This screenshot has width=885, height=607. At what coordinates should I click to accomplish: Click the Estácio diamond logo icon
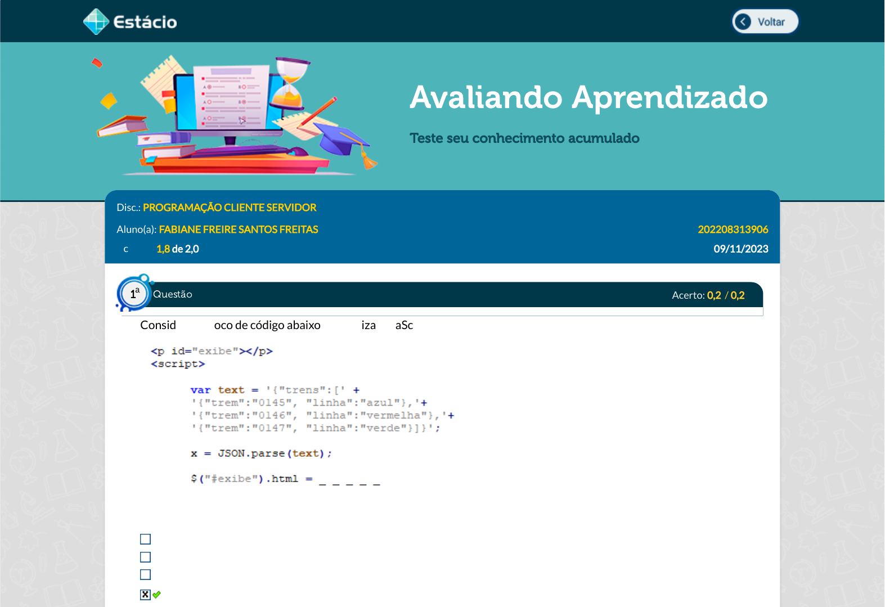pos(96,22)
